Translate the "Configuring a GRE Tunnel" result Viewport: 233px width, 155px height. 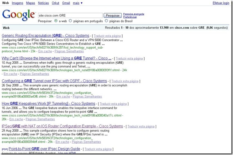click(x=125, y=81)
